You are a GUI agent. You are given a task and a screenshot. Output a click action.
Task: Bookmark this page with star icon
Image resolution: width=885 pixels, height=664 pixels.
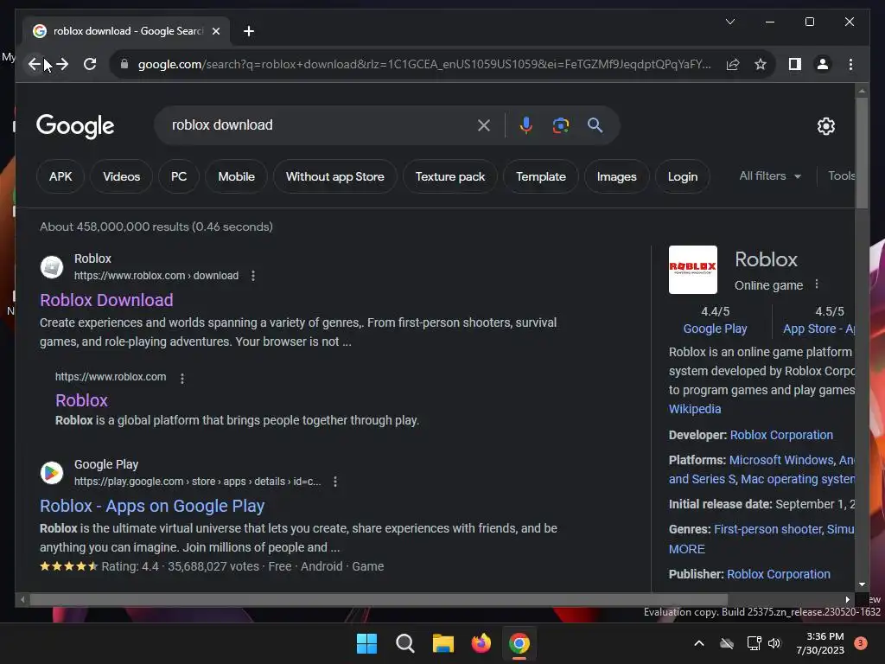tap(761, 64)
